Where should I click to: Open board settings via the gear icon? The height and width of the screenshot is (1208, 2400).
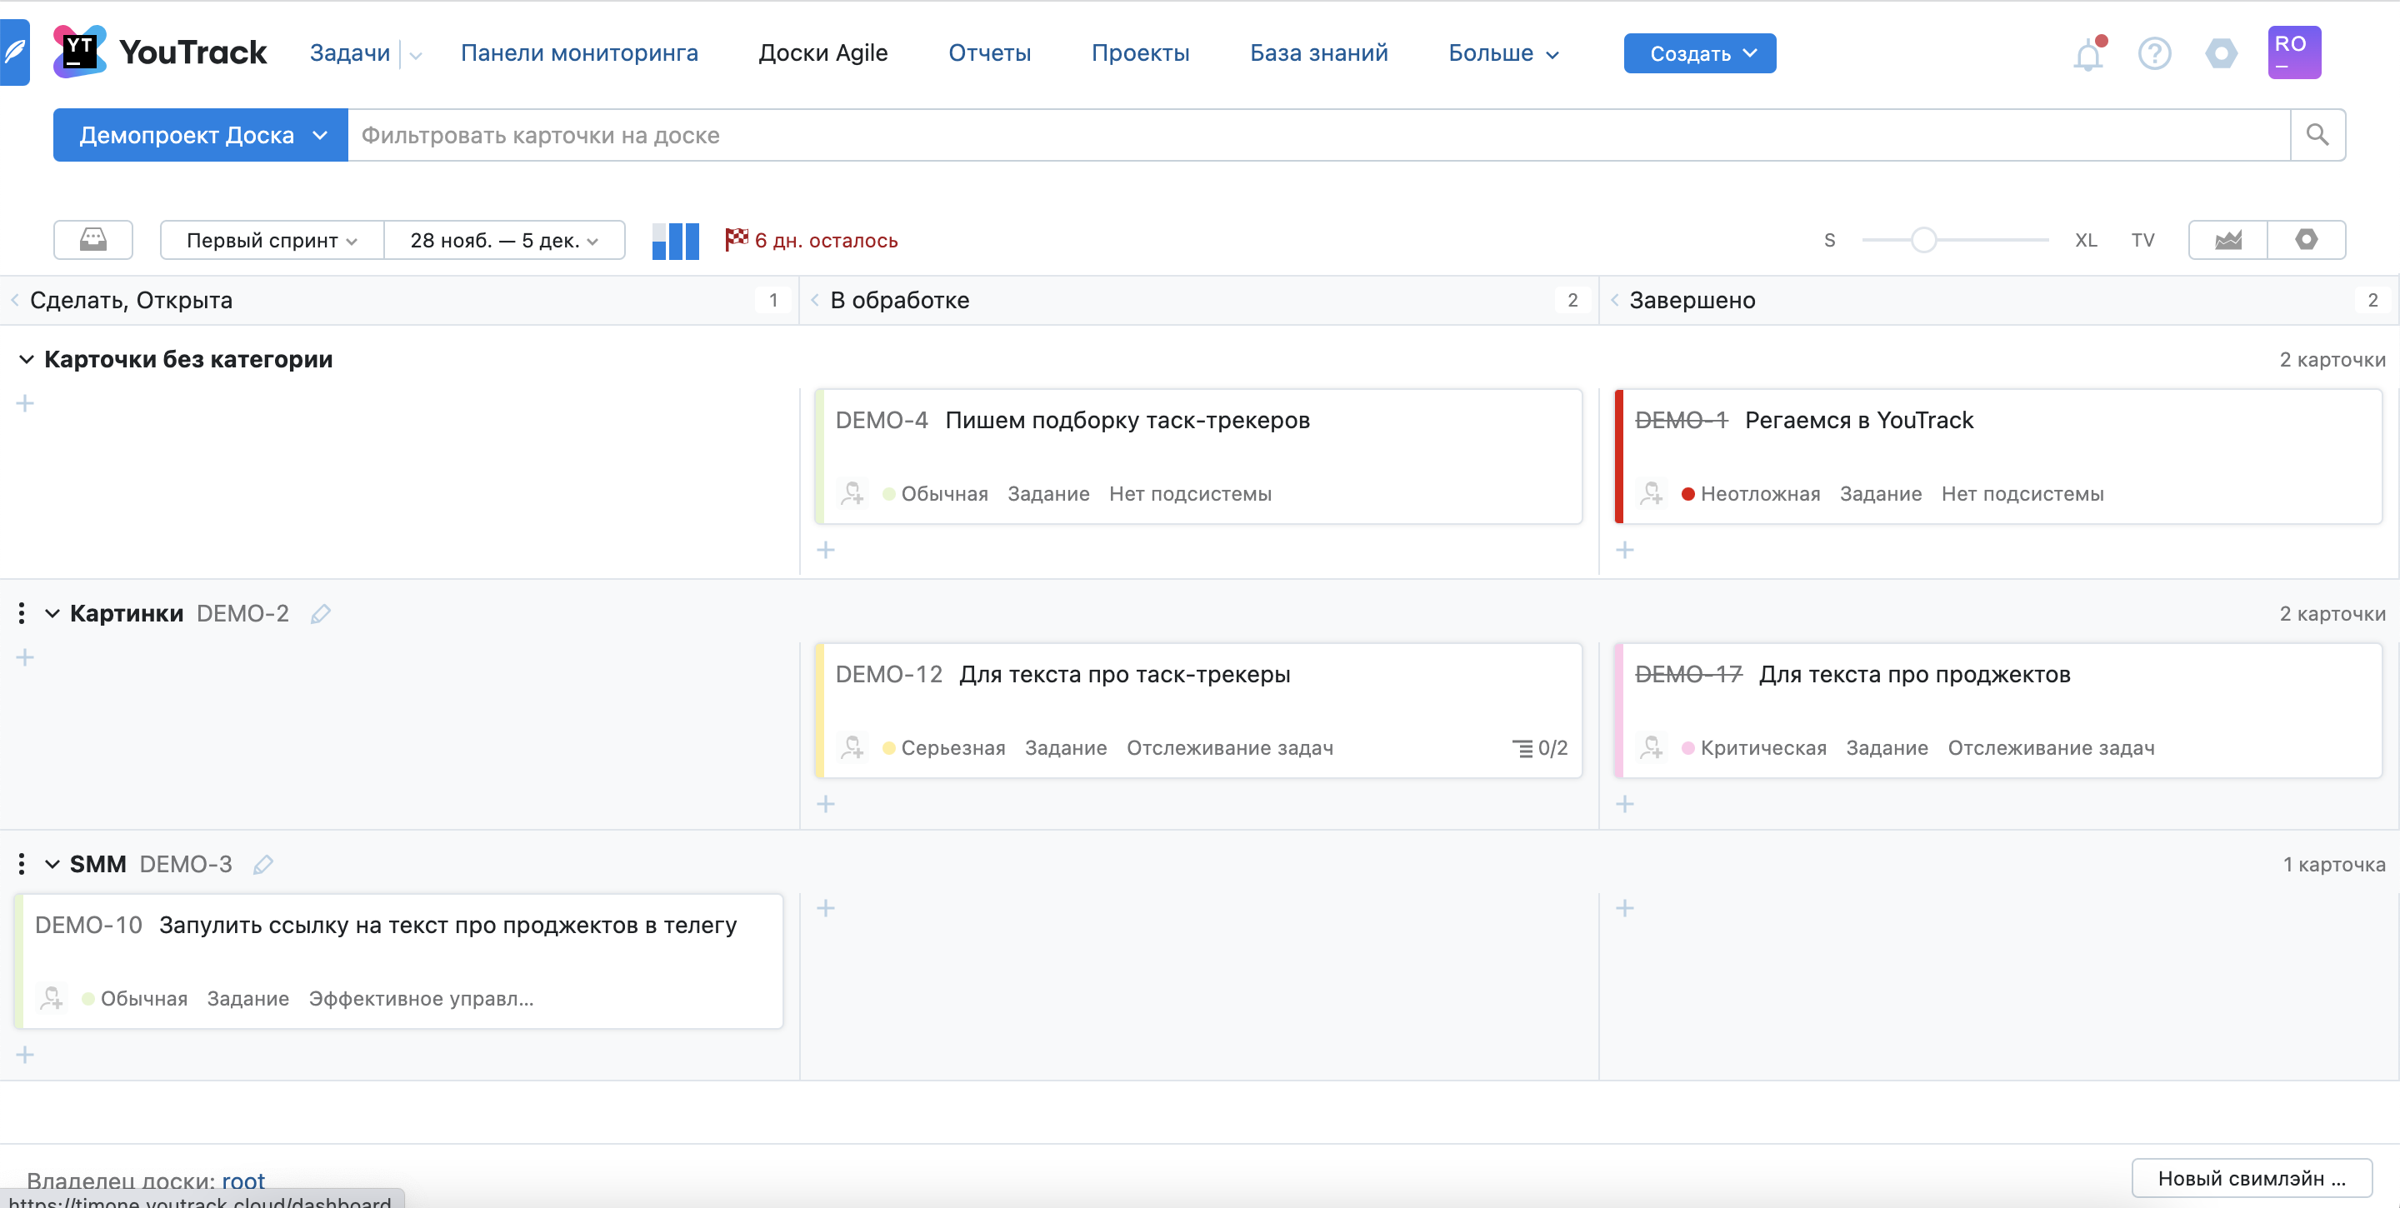click(2307, 239)
